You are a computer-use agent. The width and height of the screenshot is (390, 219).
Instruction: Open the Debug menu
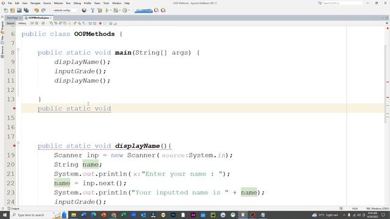77,3
